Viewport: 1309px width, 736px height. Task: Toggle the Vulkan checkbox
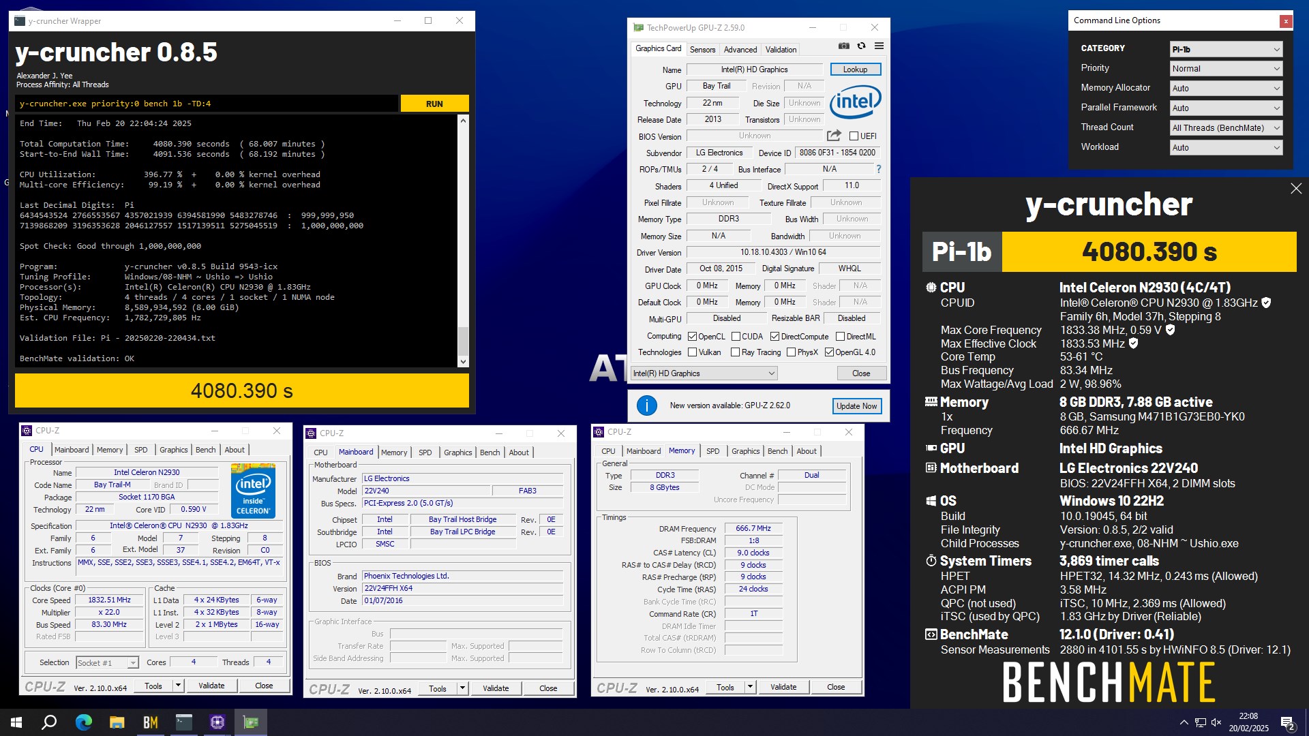click(692, 352)
